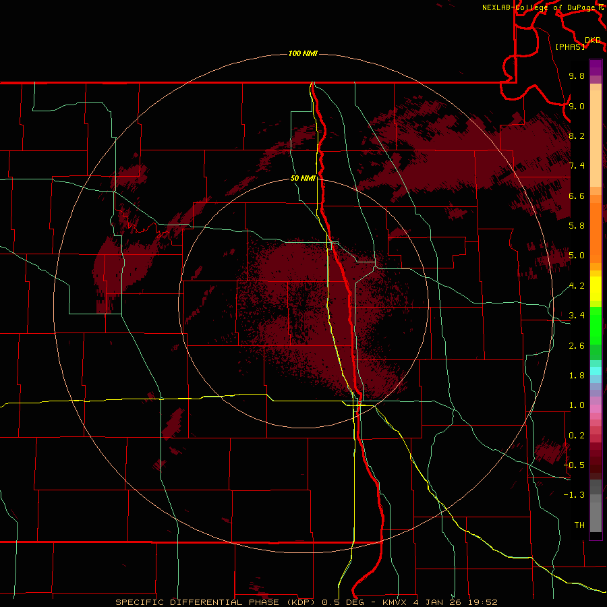Pick the yellow segment of color bar
This screenshot has height=607, width=607.
[596, 289]
